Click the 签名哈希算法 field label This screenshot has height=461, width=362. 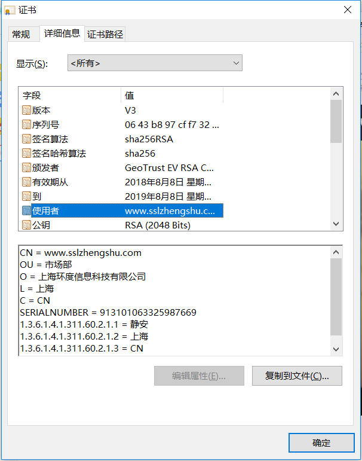tap(59, 154)
